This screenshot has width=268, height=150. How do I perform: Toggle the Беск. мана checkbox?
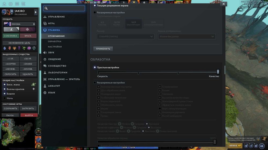point(5,84)
